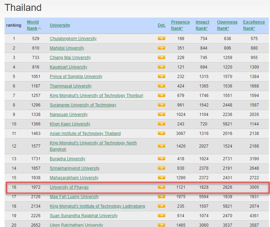This screenshot has width=270, height=227.
Task: Select world rank value 529
Action: 36,39
